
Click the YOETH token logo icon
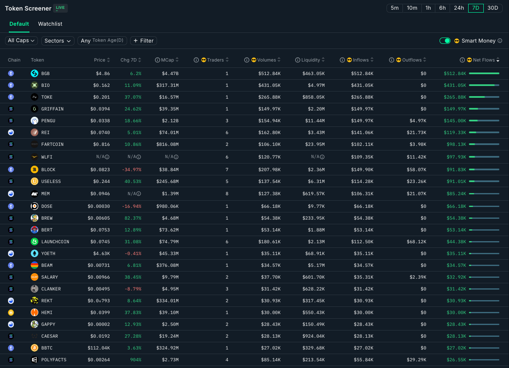point(35,253)
